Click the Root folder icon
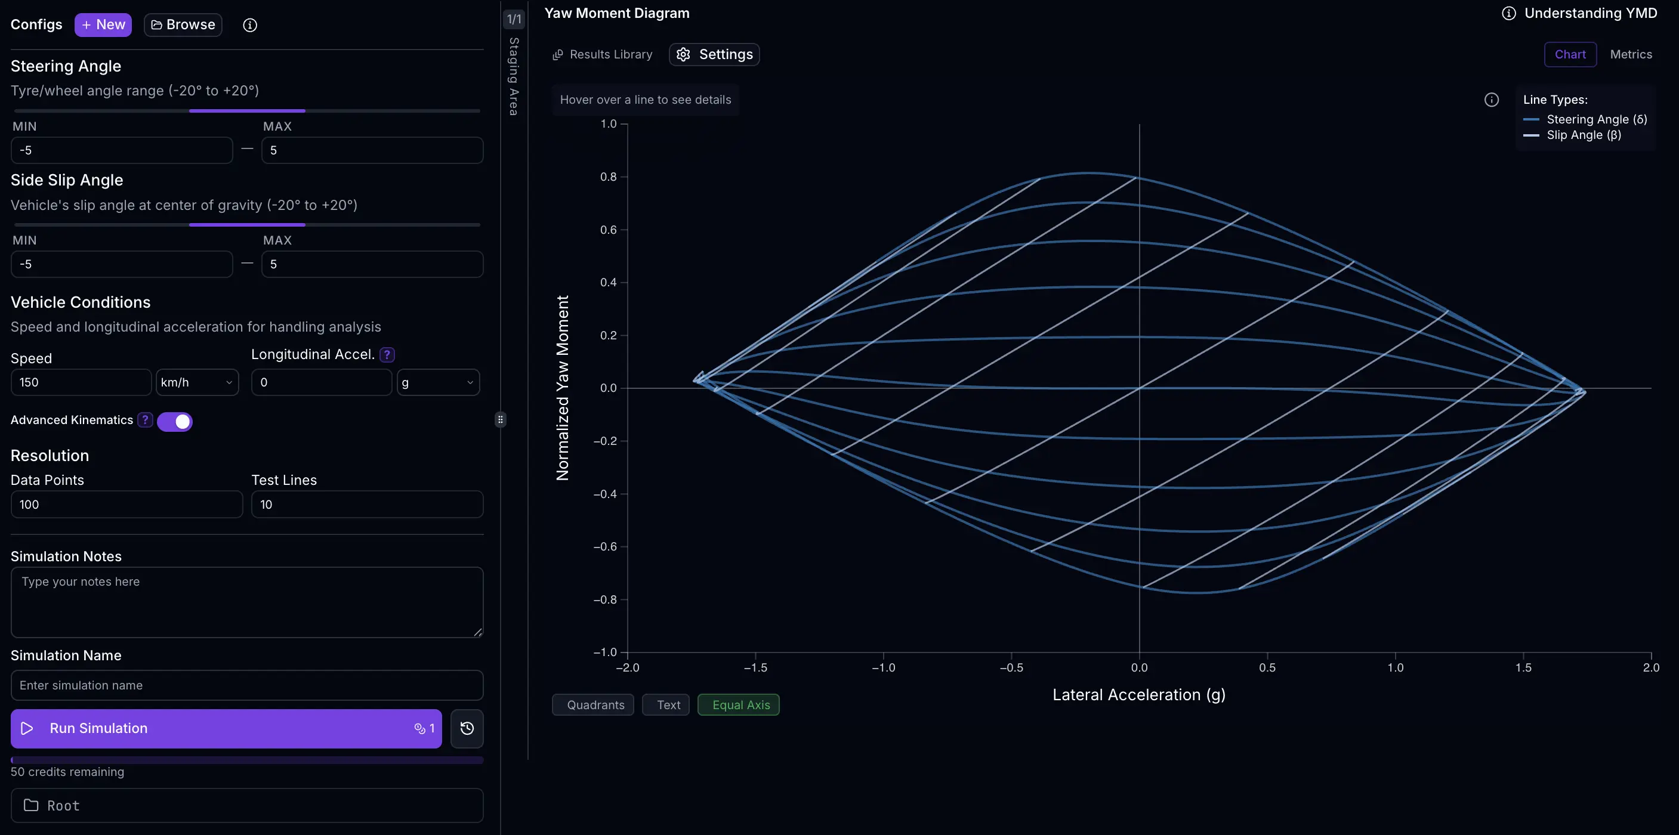The image size is (1679, 835). coord(30,805)
